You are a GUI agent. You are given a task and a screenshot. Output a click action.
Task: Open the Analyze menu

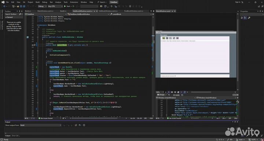point(58,2)
